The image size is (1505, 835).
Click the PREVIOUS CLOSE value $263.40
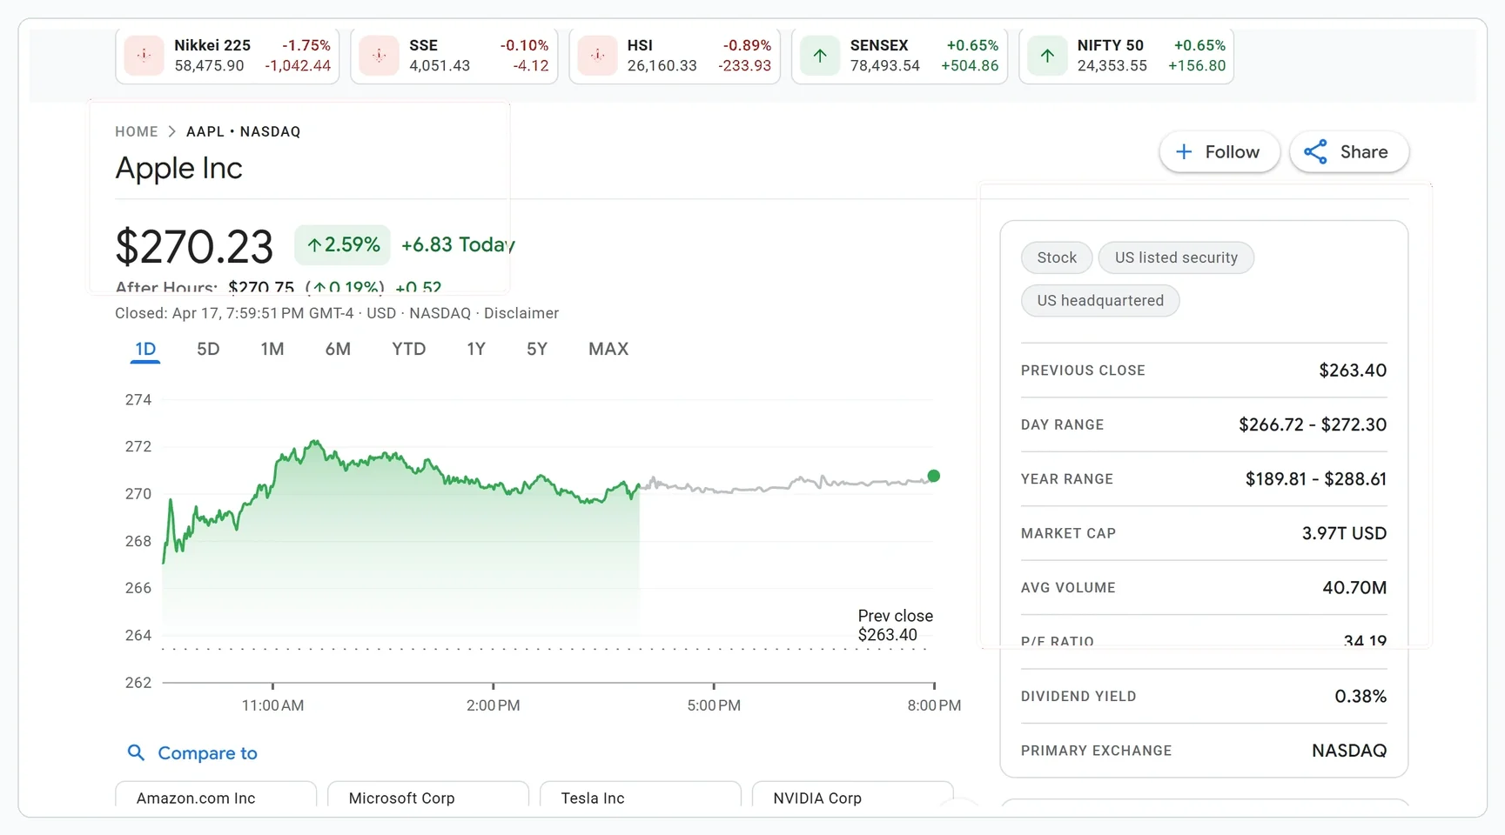[1353, 371]
